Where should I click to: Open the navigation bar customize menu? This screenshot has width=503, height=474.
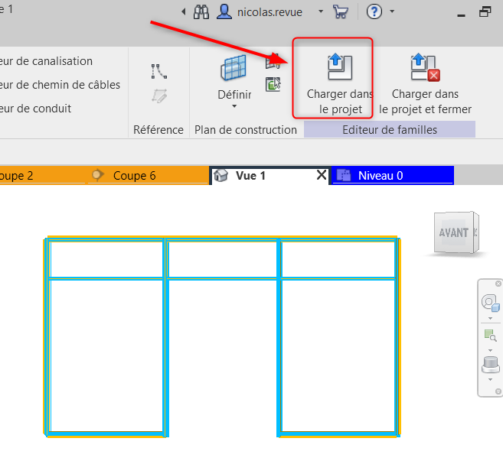coord(498,391)
